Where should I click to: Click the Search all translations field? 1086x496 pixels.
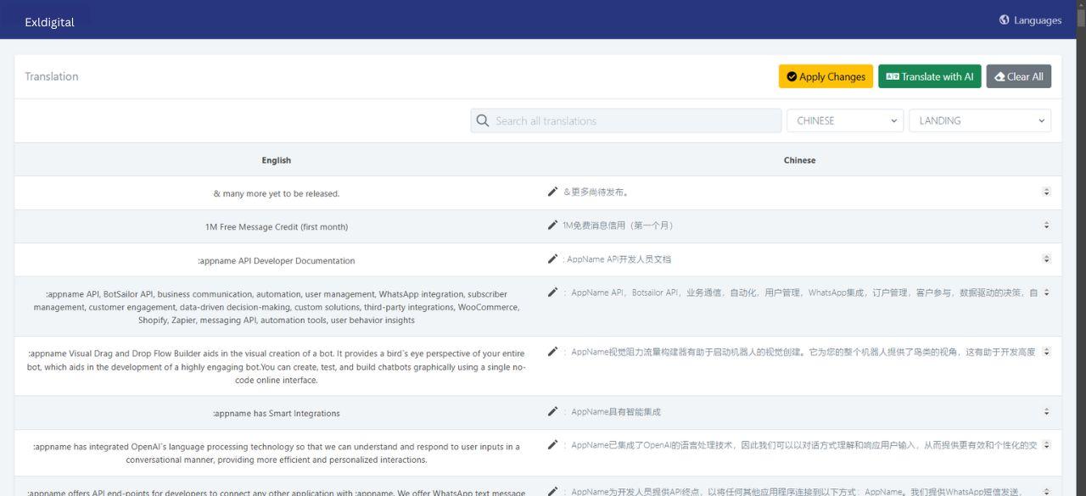tap(626, 120)
